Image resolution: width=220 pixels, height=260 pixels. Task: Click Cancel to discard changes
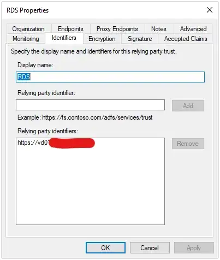pyautogui.click(x=150, y=247)
